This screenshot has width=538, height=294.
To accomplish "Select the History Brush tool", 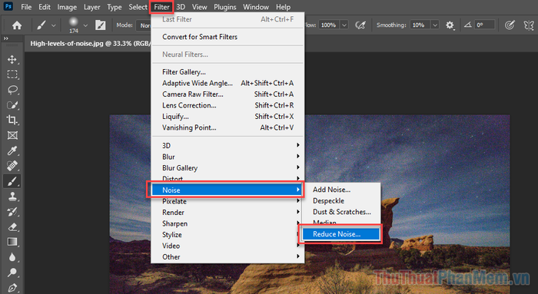I will [12, 212].
